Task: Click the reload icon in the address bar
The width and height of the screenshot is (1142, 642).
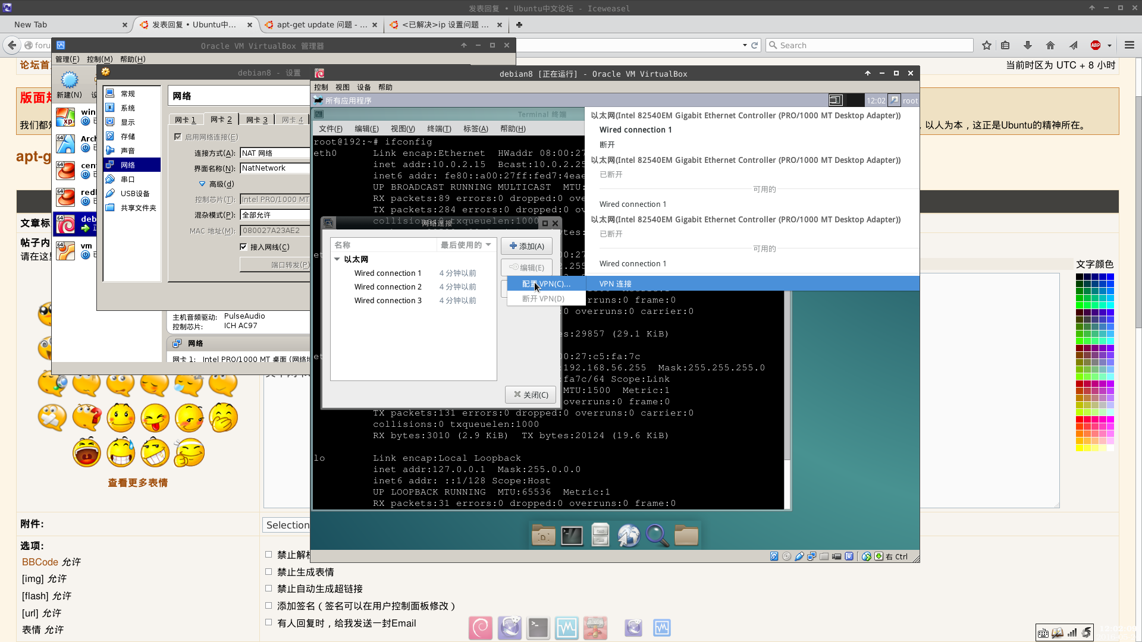Action: (x=755, y=45)
